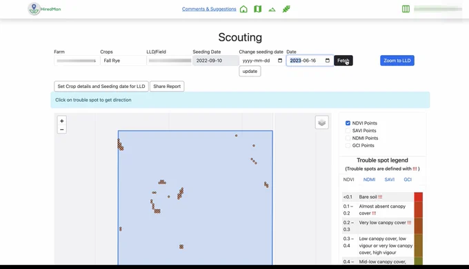Click the update button
Image resolution: width=469 pixels, height=269 pixels.
(250, 72)
